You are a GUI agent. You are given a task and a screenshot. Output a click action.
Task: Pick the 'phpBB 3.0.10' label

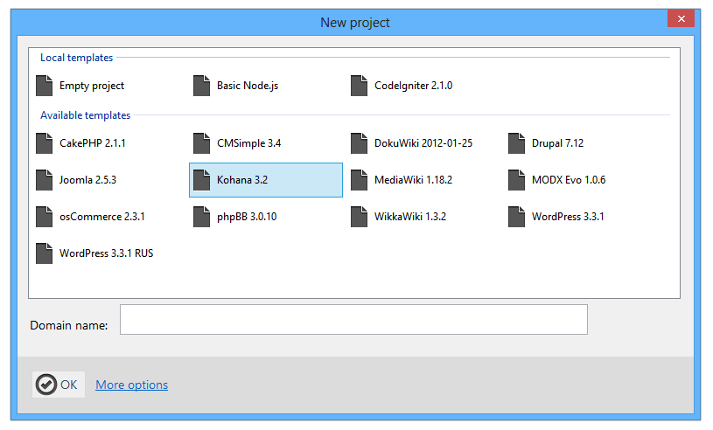247,217
